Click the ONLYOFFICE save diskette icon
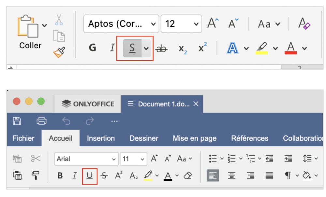This screenshot has height=197, width=326. (x=17, y=121)
